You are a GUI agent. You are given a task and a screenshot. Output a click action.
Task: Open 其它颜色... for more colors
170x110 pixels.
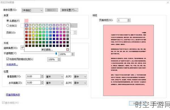(x=47, y=50)
